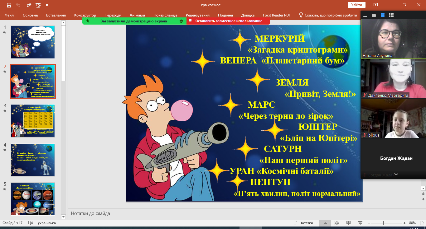
Task: Select slide 4 thumbnail
Action: coord(33,160)
